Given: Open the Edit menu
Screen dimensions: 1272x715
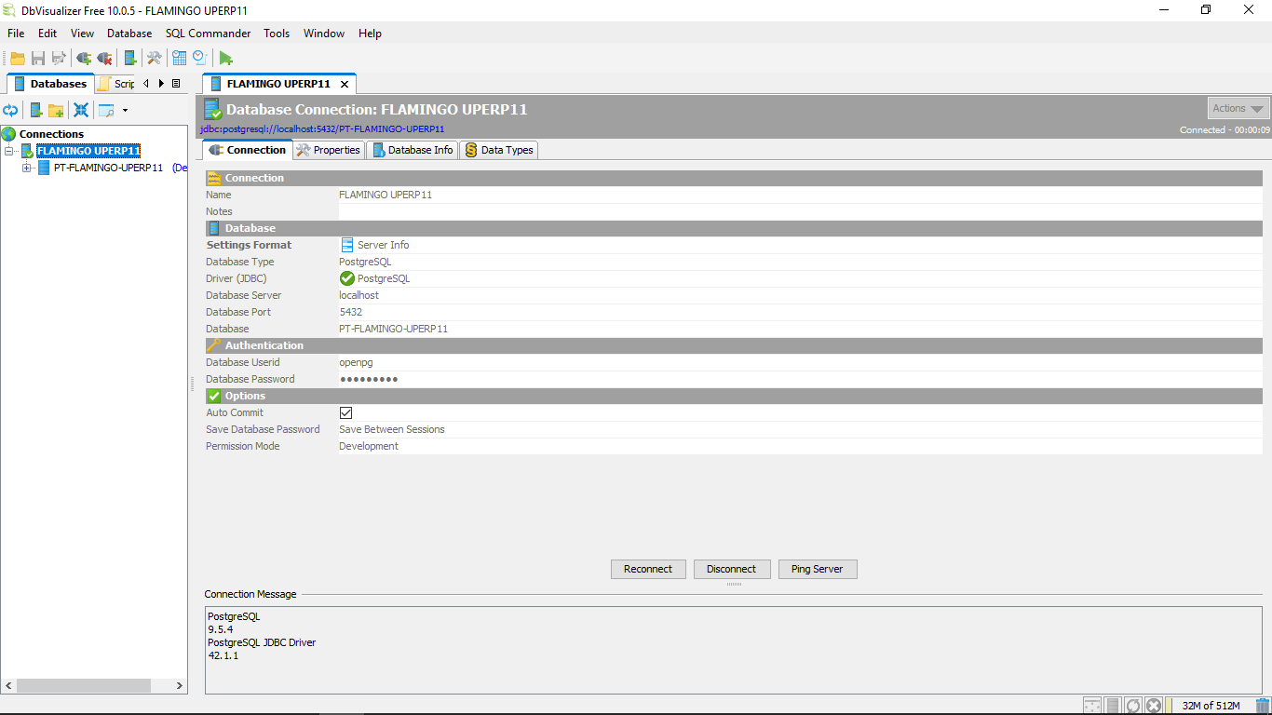Looking at the screenshot, I should (x=47, y=33).
